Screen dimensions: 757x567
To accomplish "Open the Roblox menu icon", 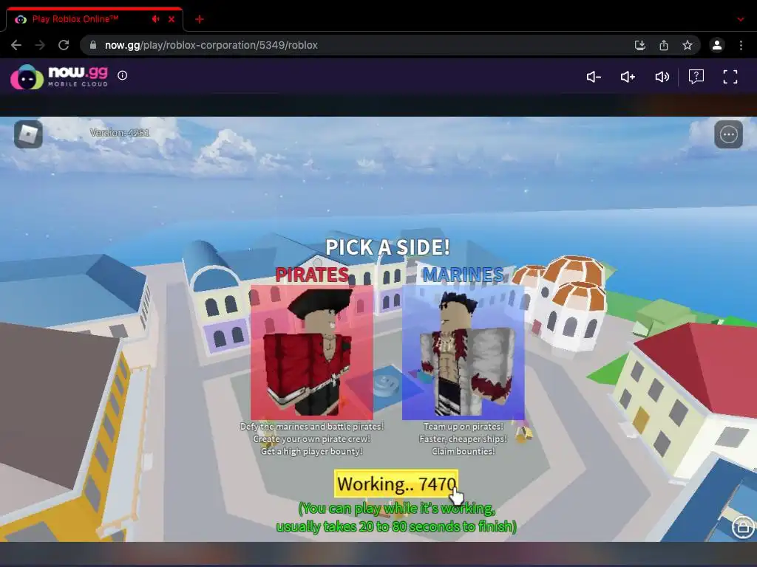I will [29, 134].
